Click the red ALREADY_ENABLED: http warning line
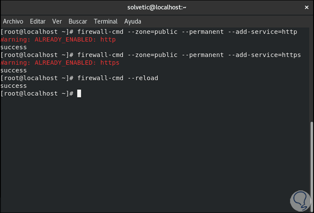The image size is (314, 213). pos(58,40)
